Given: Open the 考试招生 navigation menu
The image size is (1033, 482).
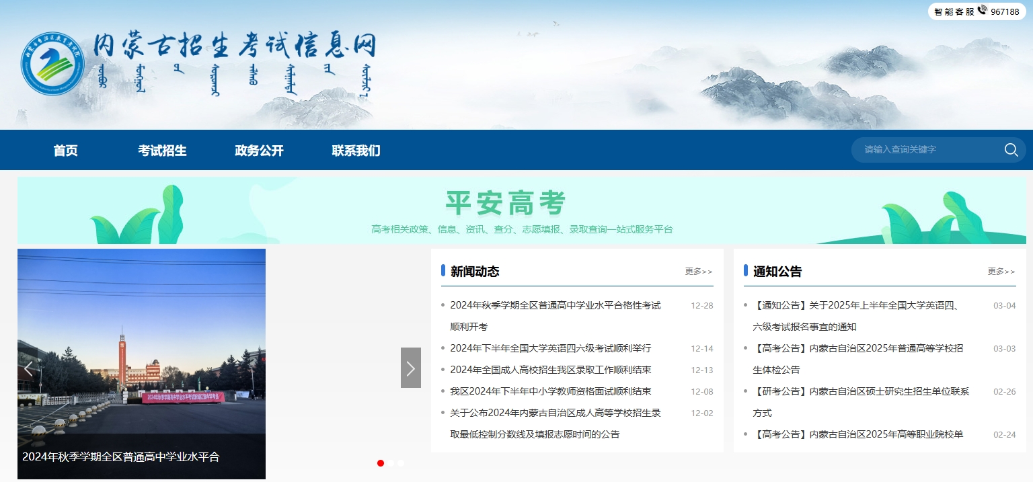Looking at the screenshot, I should click(162, 151).
